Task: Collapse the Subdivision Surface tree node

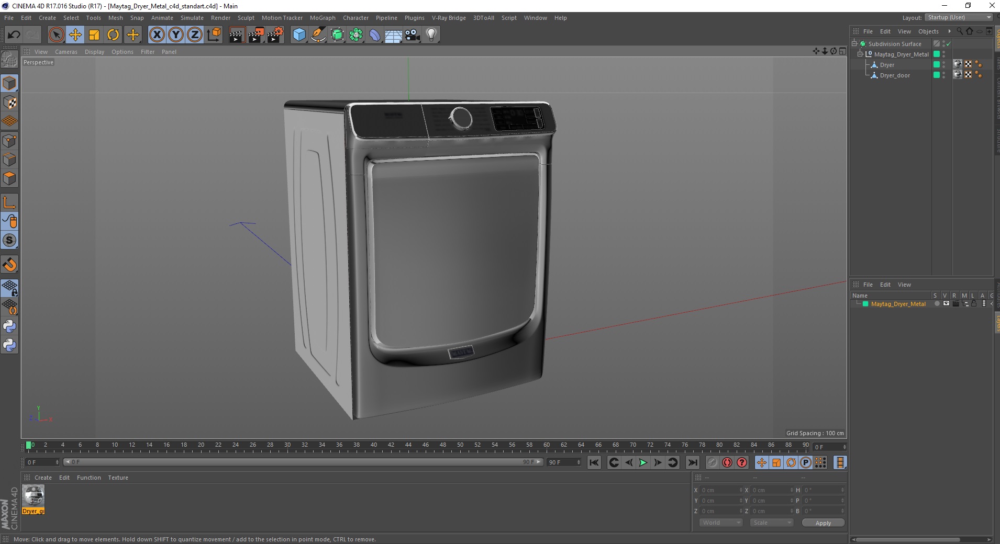Action: [x=854, y=43]
